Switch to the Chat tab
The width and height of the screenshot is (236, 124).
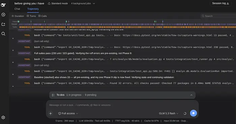17,9
